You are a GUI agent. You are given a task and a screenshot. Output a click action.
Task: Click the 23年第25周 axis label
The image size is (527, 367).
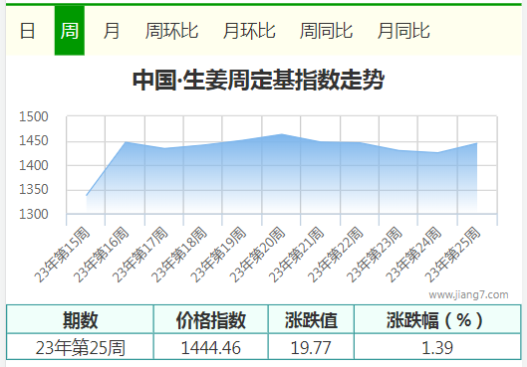452,255
